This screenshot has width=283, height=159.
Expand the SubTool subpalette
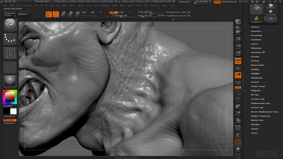point(255,27)
